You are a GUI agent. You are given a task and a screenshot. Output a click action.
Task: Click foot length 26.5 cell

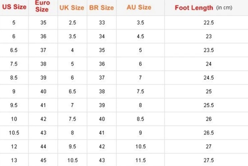point(209,133)
